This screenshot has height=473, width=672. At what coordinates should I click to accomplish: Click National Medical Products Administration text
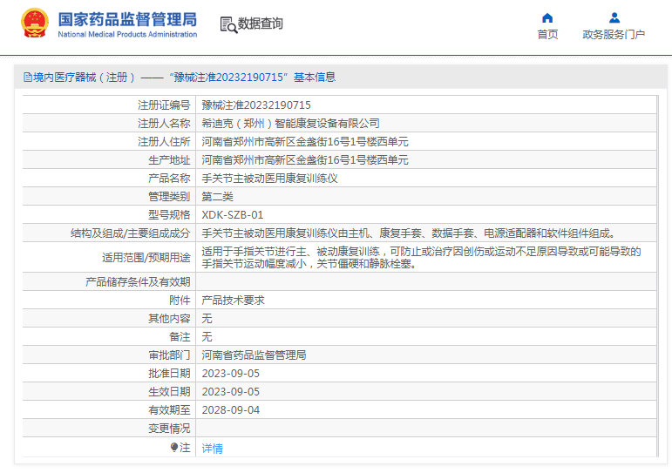click(x=127, y=34)
